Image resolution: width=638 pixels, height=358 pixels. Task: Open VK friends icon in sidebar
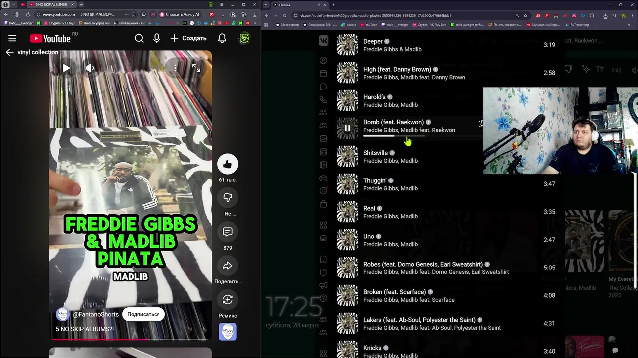[323, 112]
